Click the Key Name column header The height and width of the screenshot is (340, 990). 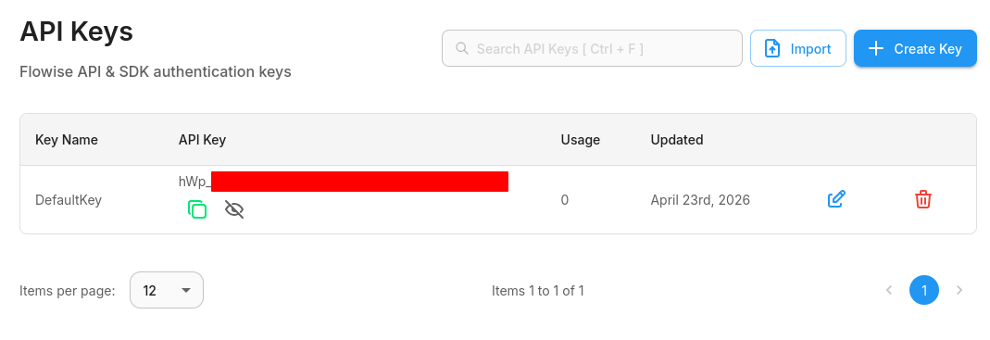(67, 140)
